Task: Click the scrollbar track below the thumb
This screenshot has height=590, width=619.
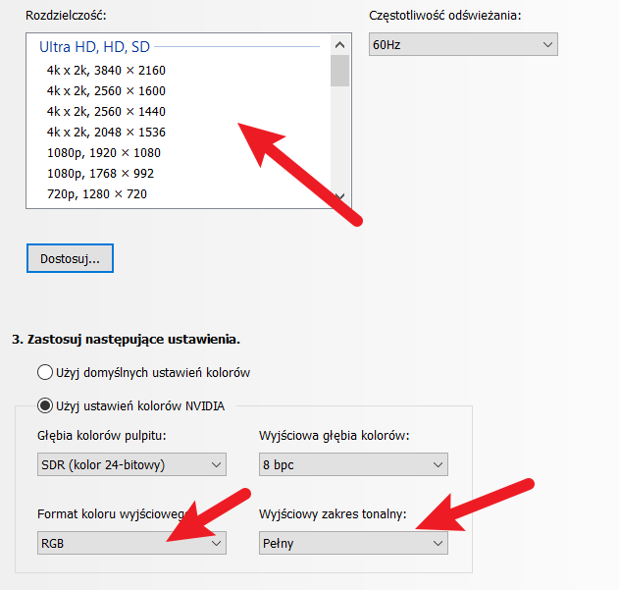Action: click(339, 137)
